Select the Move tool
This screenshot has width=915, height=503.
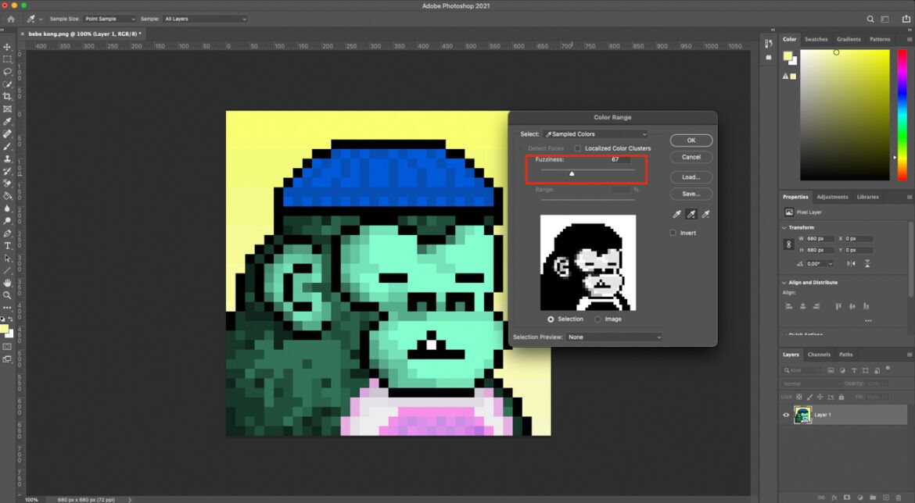(8, 46)
